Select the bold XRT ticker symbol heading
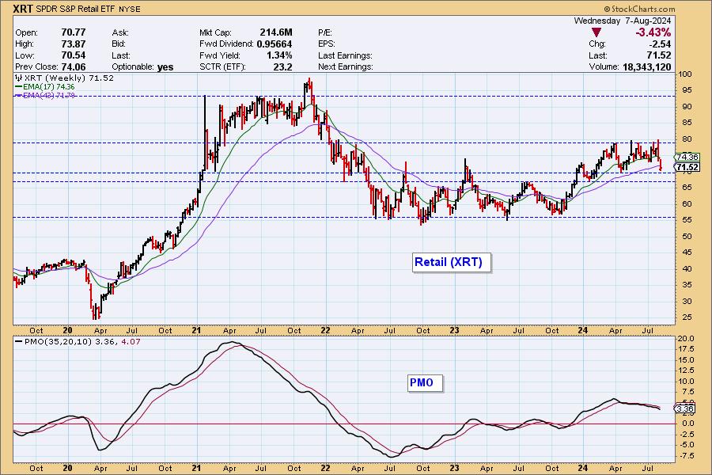The width and height of the screenshot is (712, 475). click(x=23, y=9)
